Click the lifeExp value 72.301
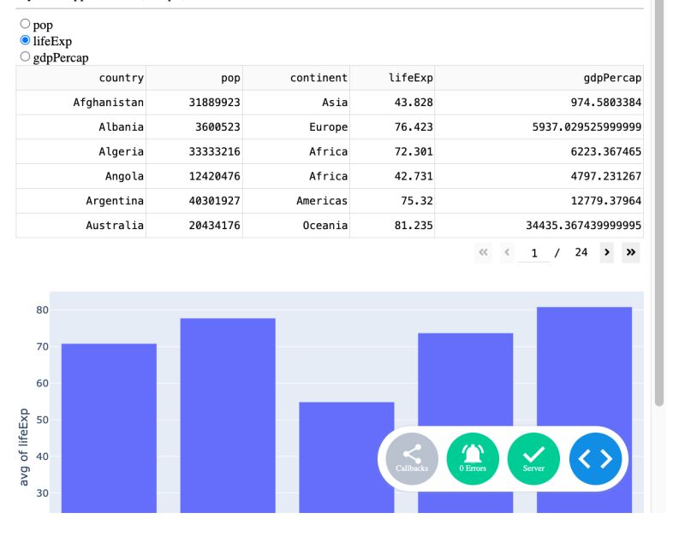Viewport: 685px width, 548px height. [392, 152]
